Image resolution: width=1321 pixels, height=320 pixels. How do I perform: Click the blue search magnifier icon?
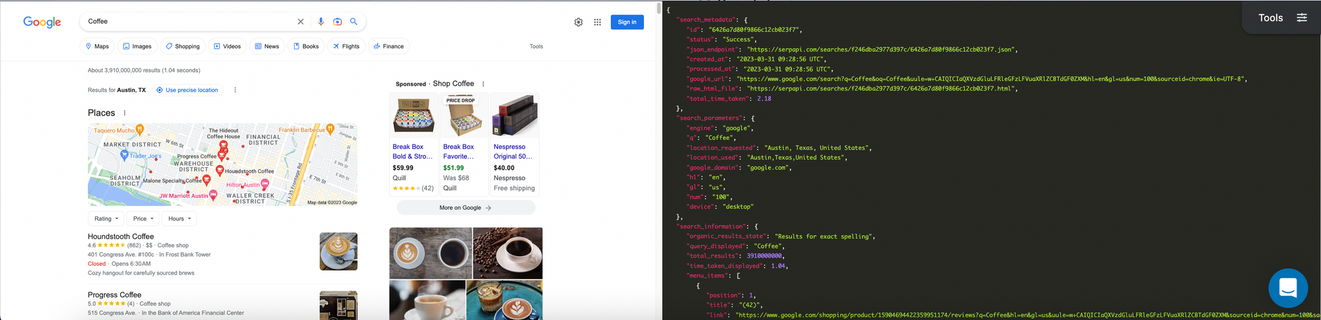pyautogui.click(x=354, y=22)
